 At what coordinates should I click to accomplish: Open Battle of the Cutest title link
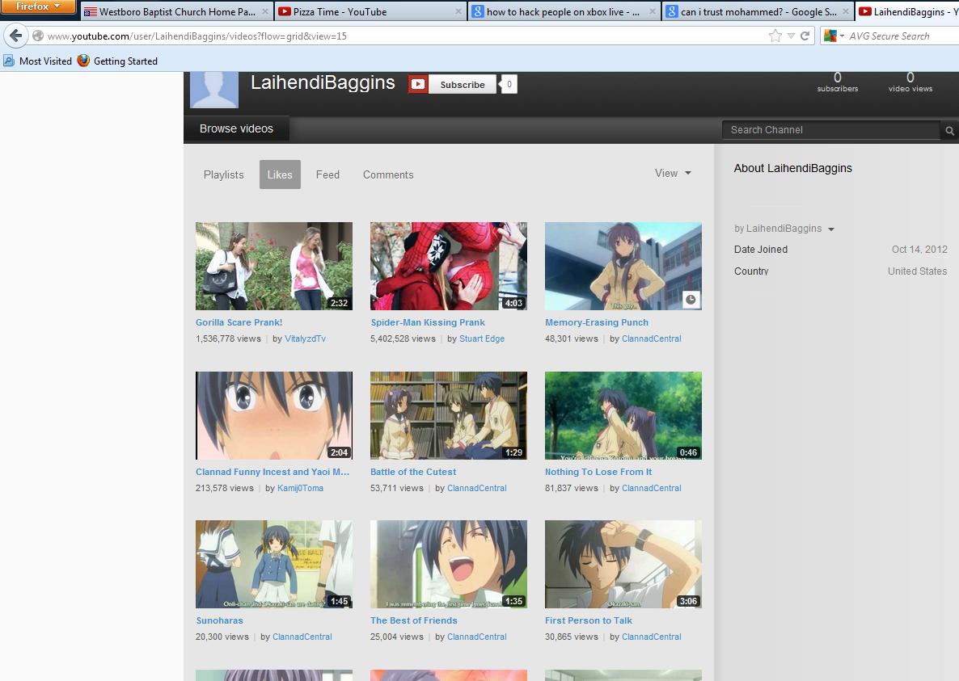pos(413,472)
